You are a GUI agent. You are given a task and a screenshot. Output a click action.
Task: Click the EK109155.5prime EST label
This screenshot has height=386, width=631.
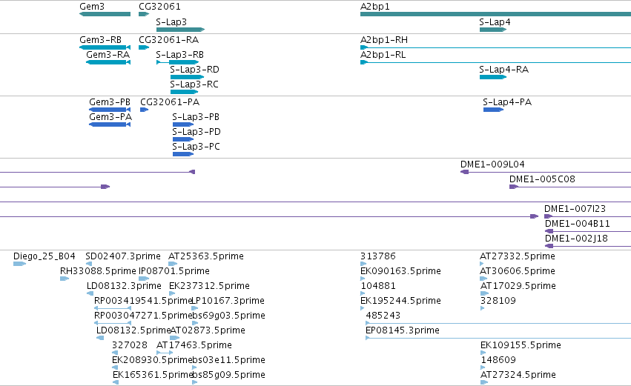click(521, 345)
